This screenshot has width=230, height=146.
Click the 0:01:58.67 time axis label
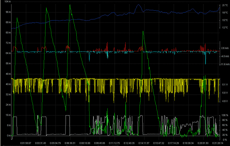[x=26, y=143]
